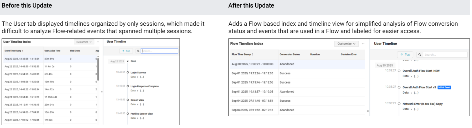The height and width of the screenshot is (128, 472).
Task: Open Customize dropdown in User Timeline Index
Action: (84, 42)
